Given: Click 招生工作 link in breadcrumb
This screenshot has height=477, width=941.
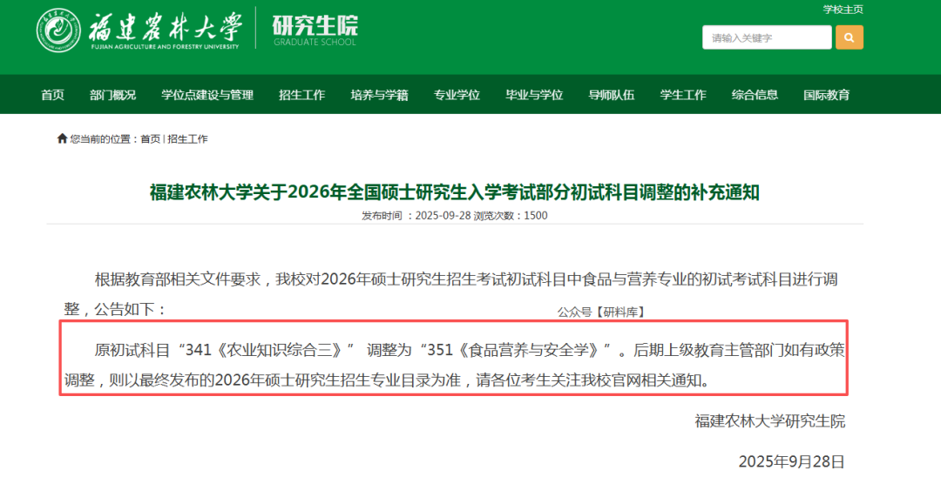Looking at the screenshot, I should click(x=187, y=139).
